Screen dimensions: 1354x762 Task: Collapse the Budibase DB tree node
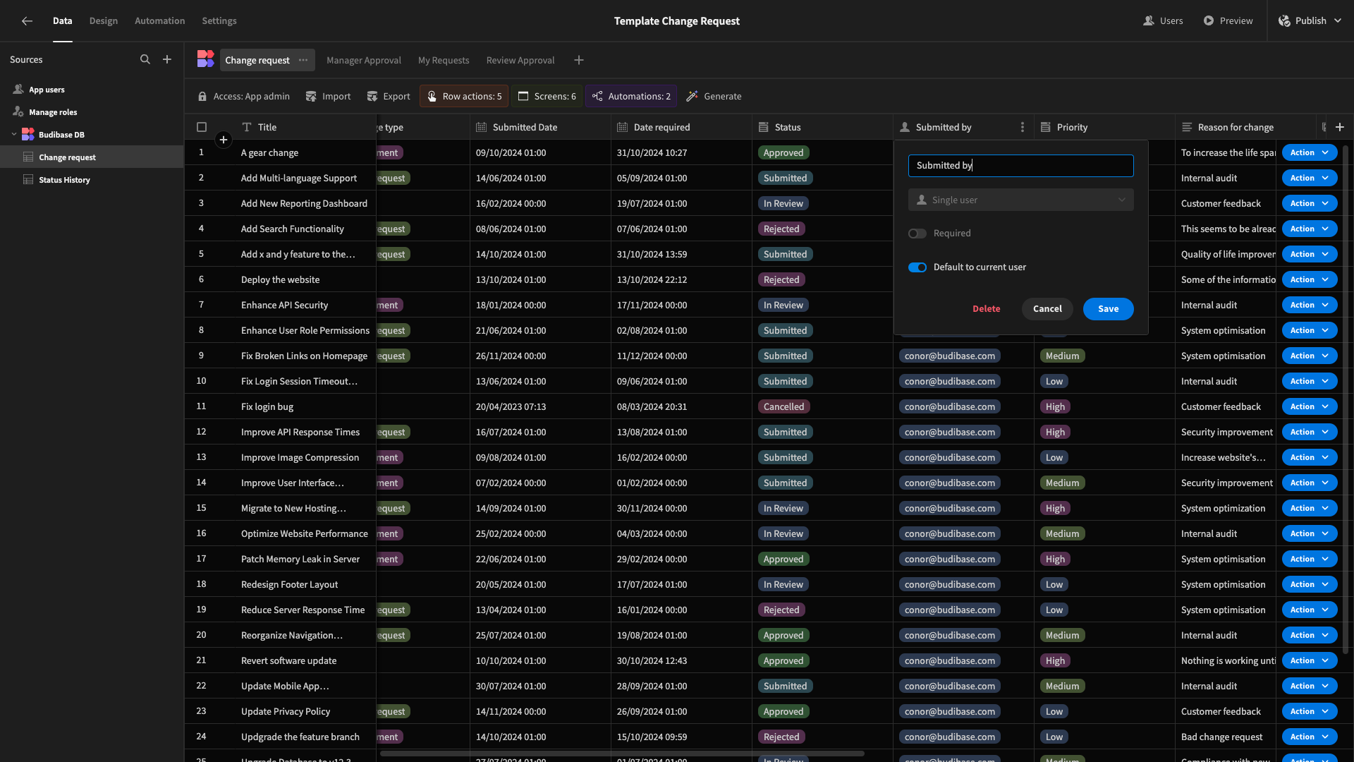pos(14,135)
